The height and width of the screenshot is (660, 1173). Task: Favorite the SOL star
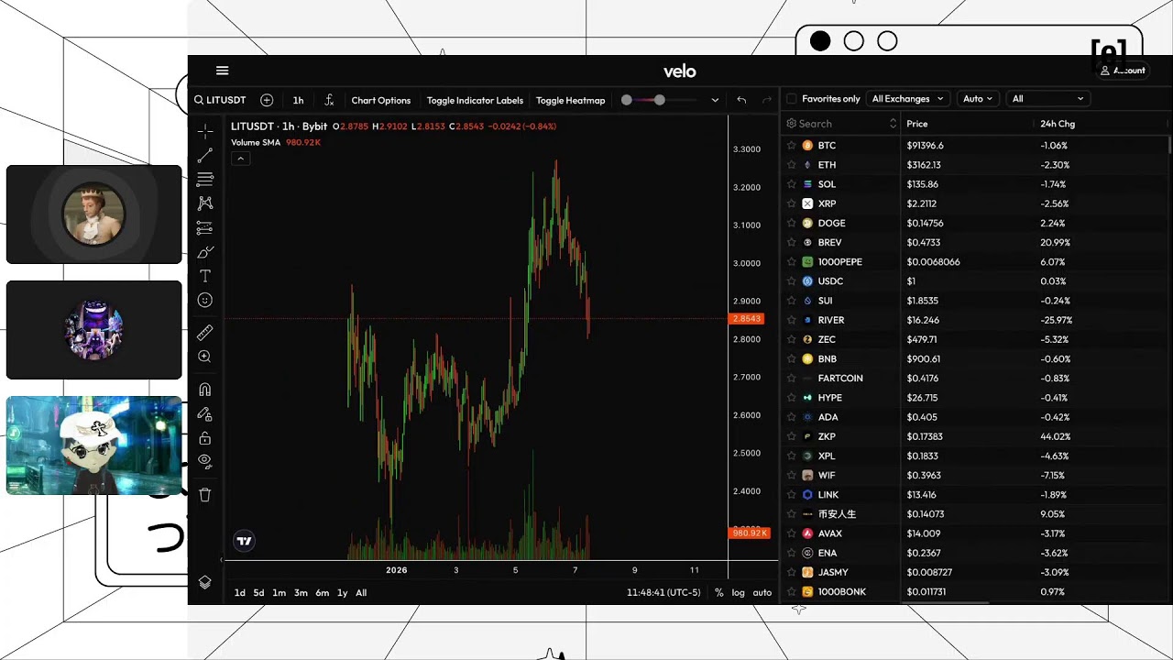pyautogui.click(x=792, y=184)
